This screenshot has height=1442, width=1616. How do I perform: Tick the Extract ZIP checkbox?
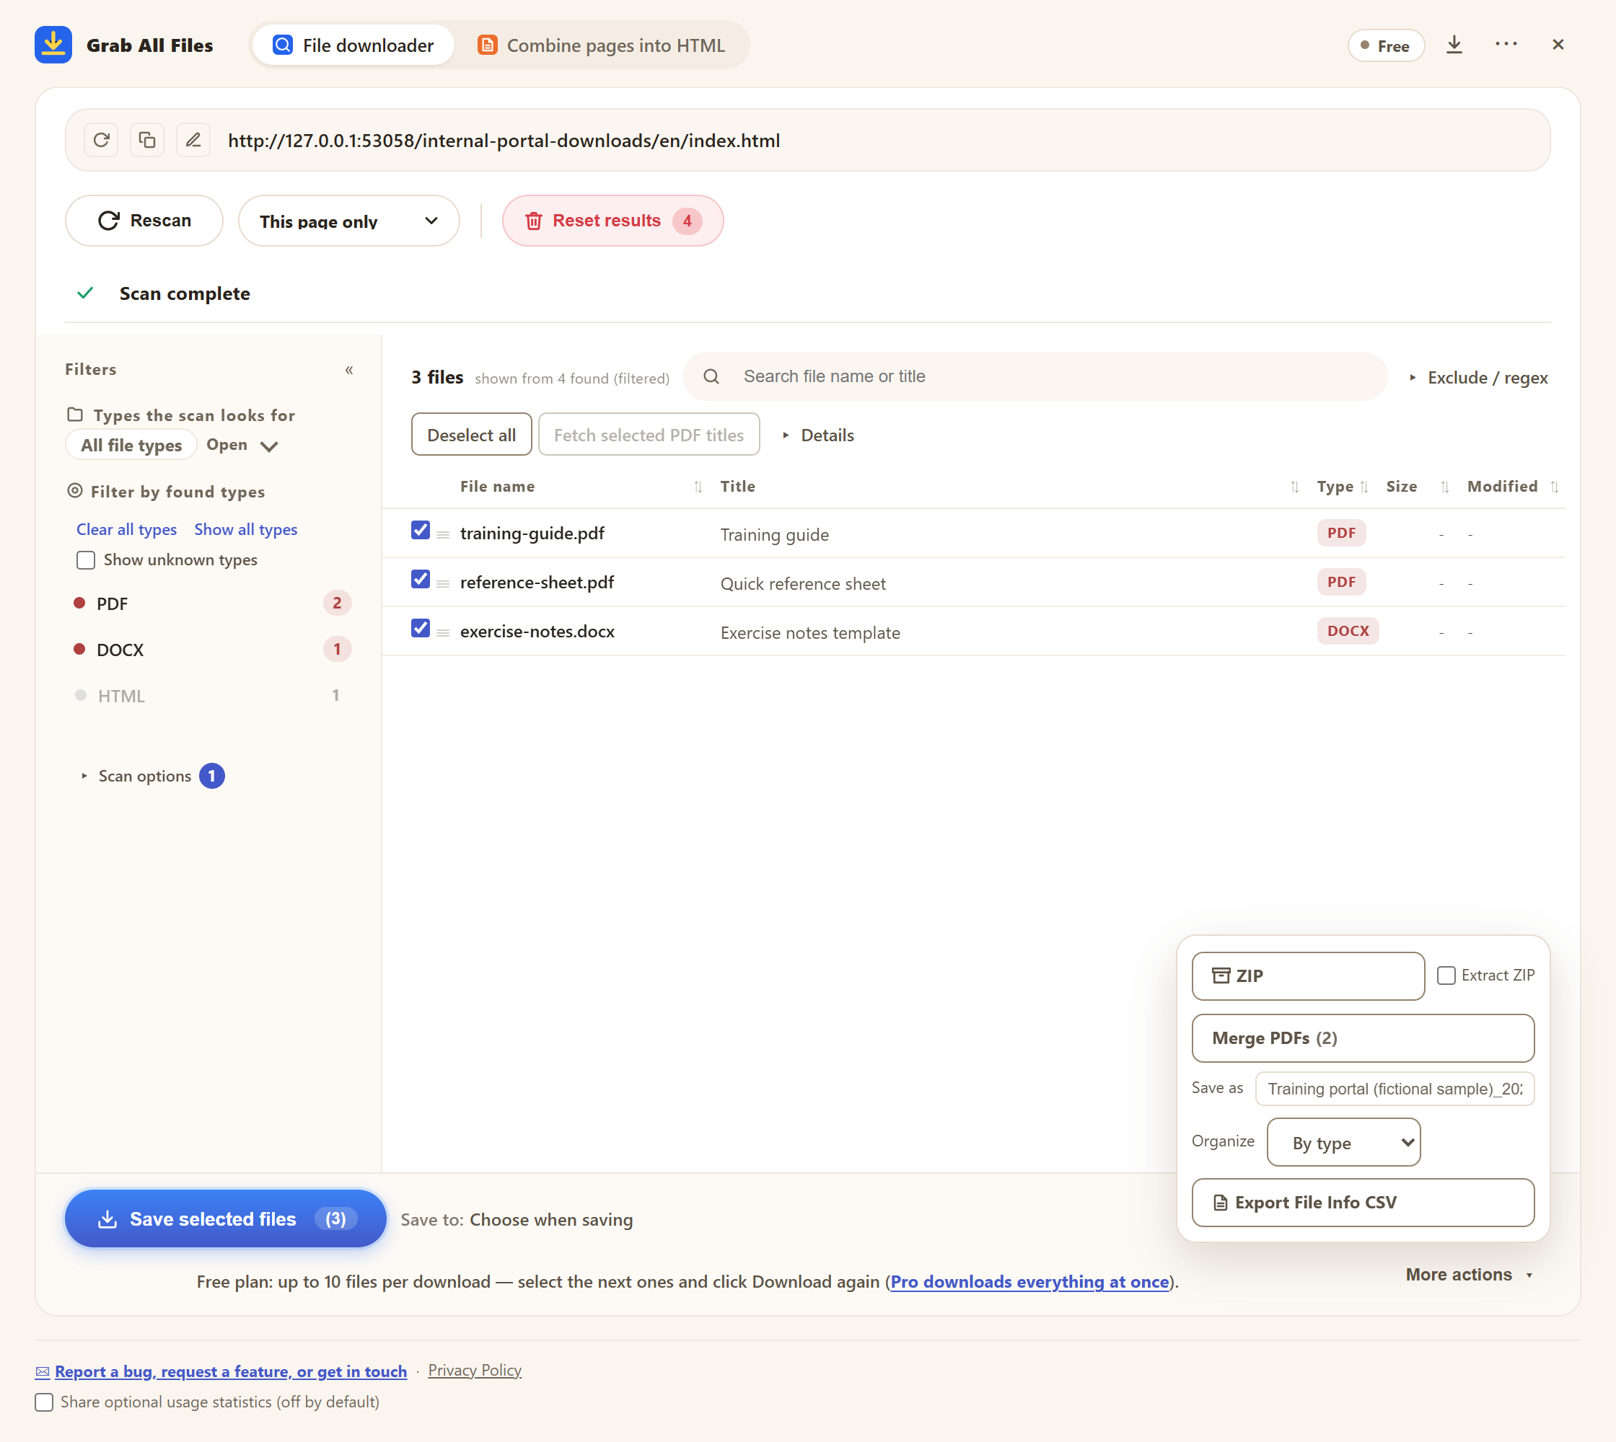point(1446,976)
